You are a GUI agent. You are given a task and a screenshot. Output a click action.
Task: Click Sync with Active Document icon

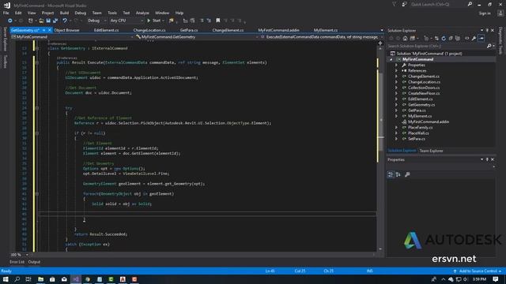click(x=436, y=39)
